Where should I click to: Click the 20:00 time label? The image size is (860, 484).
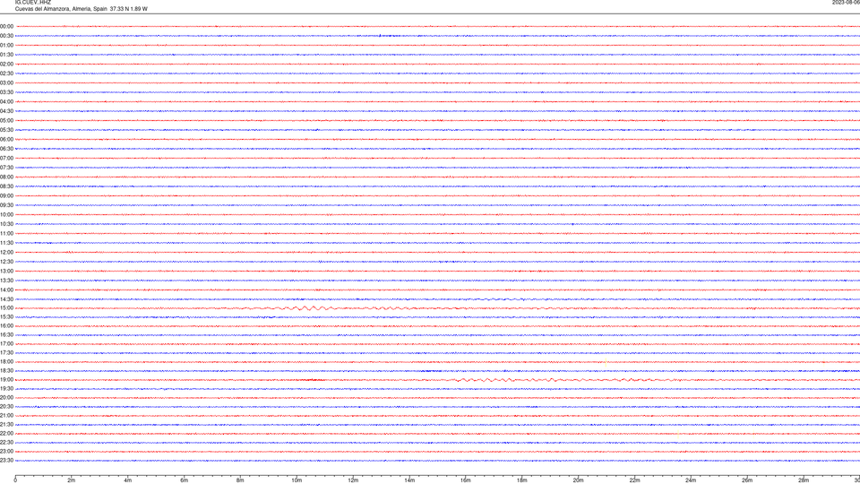click(6, 398)
